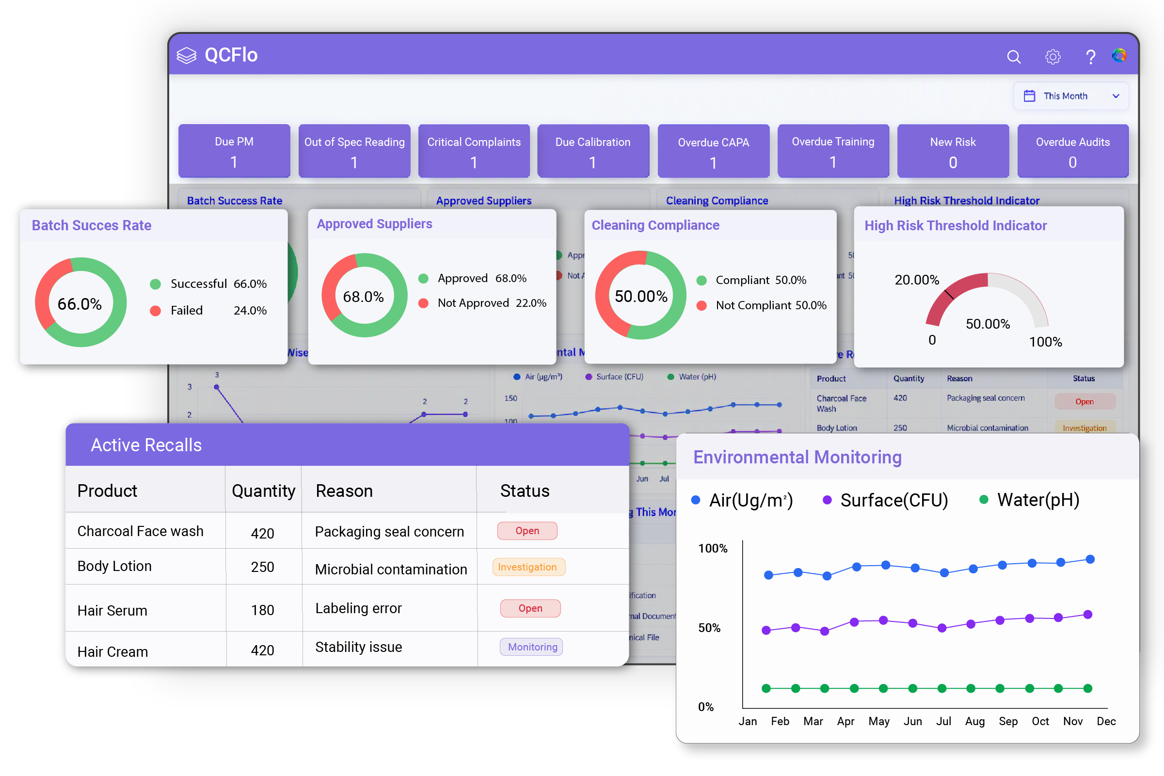This screenshot has height=776, width=1164.
Task: Toggle the Approved legend dot
Action: (x=423, y=279)
